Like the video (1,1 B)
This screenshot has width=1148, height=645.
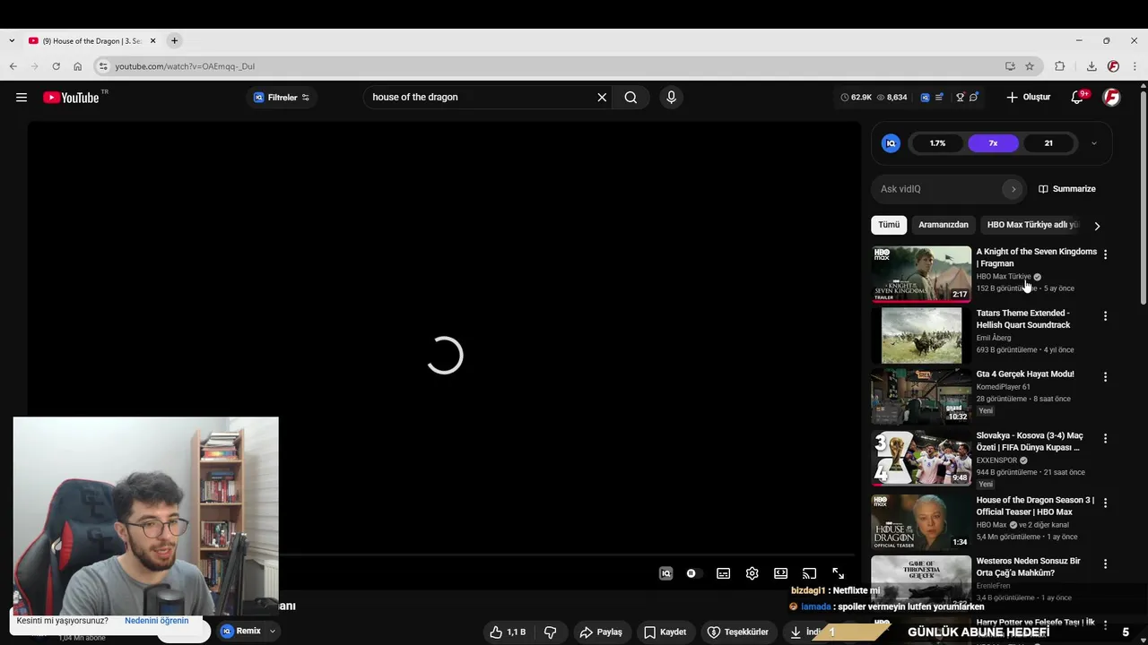(x=507, y=632)
